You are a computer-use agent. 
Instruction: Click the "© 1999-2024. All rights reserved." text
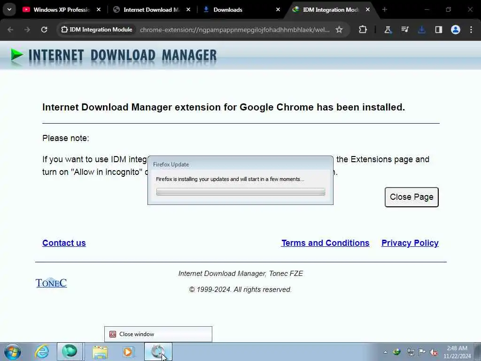pos(240,290)
